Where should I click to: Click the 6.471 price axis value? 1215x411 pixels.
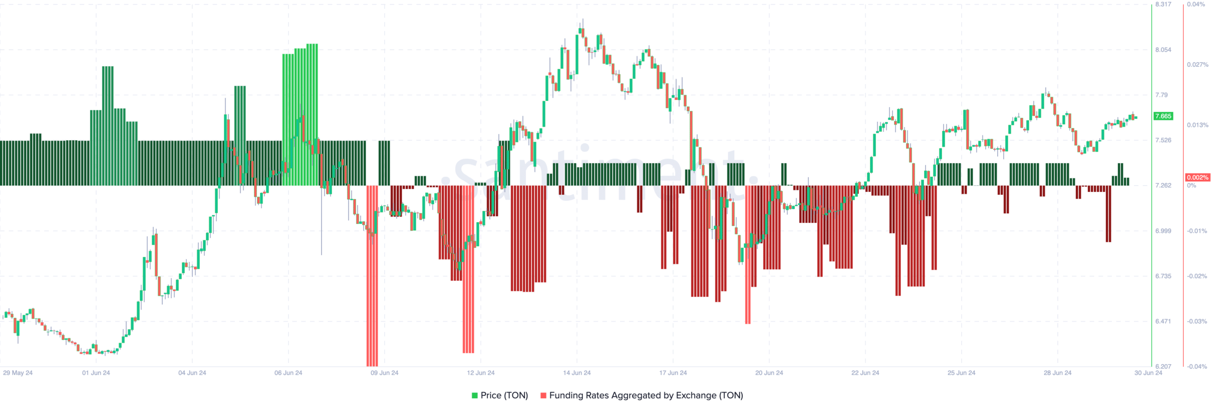point(1163,321)
